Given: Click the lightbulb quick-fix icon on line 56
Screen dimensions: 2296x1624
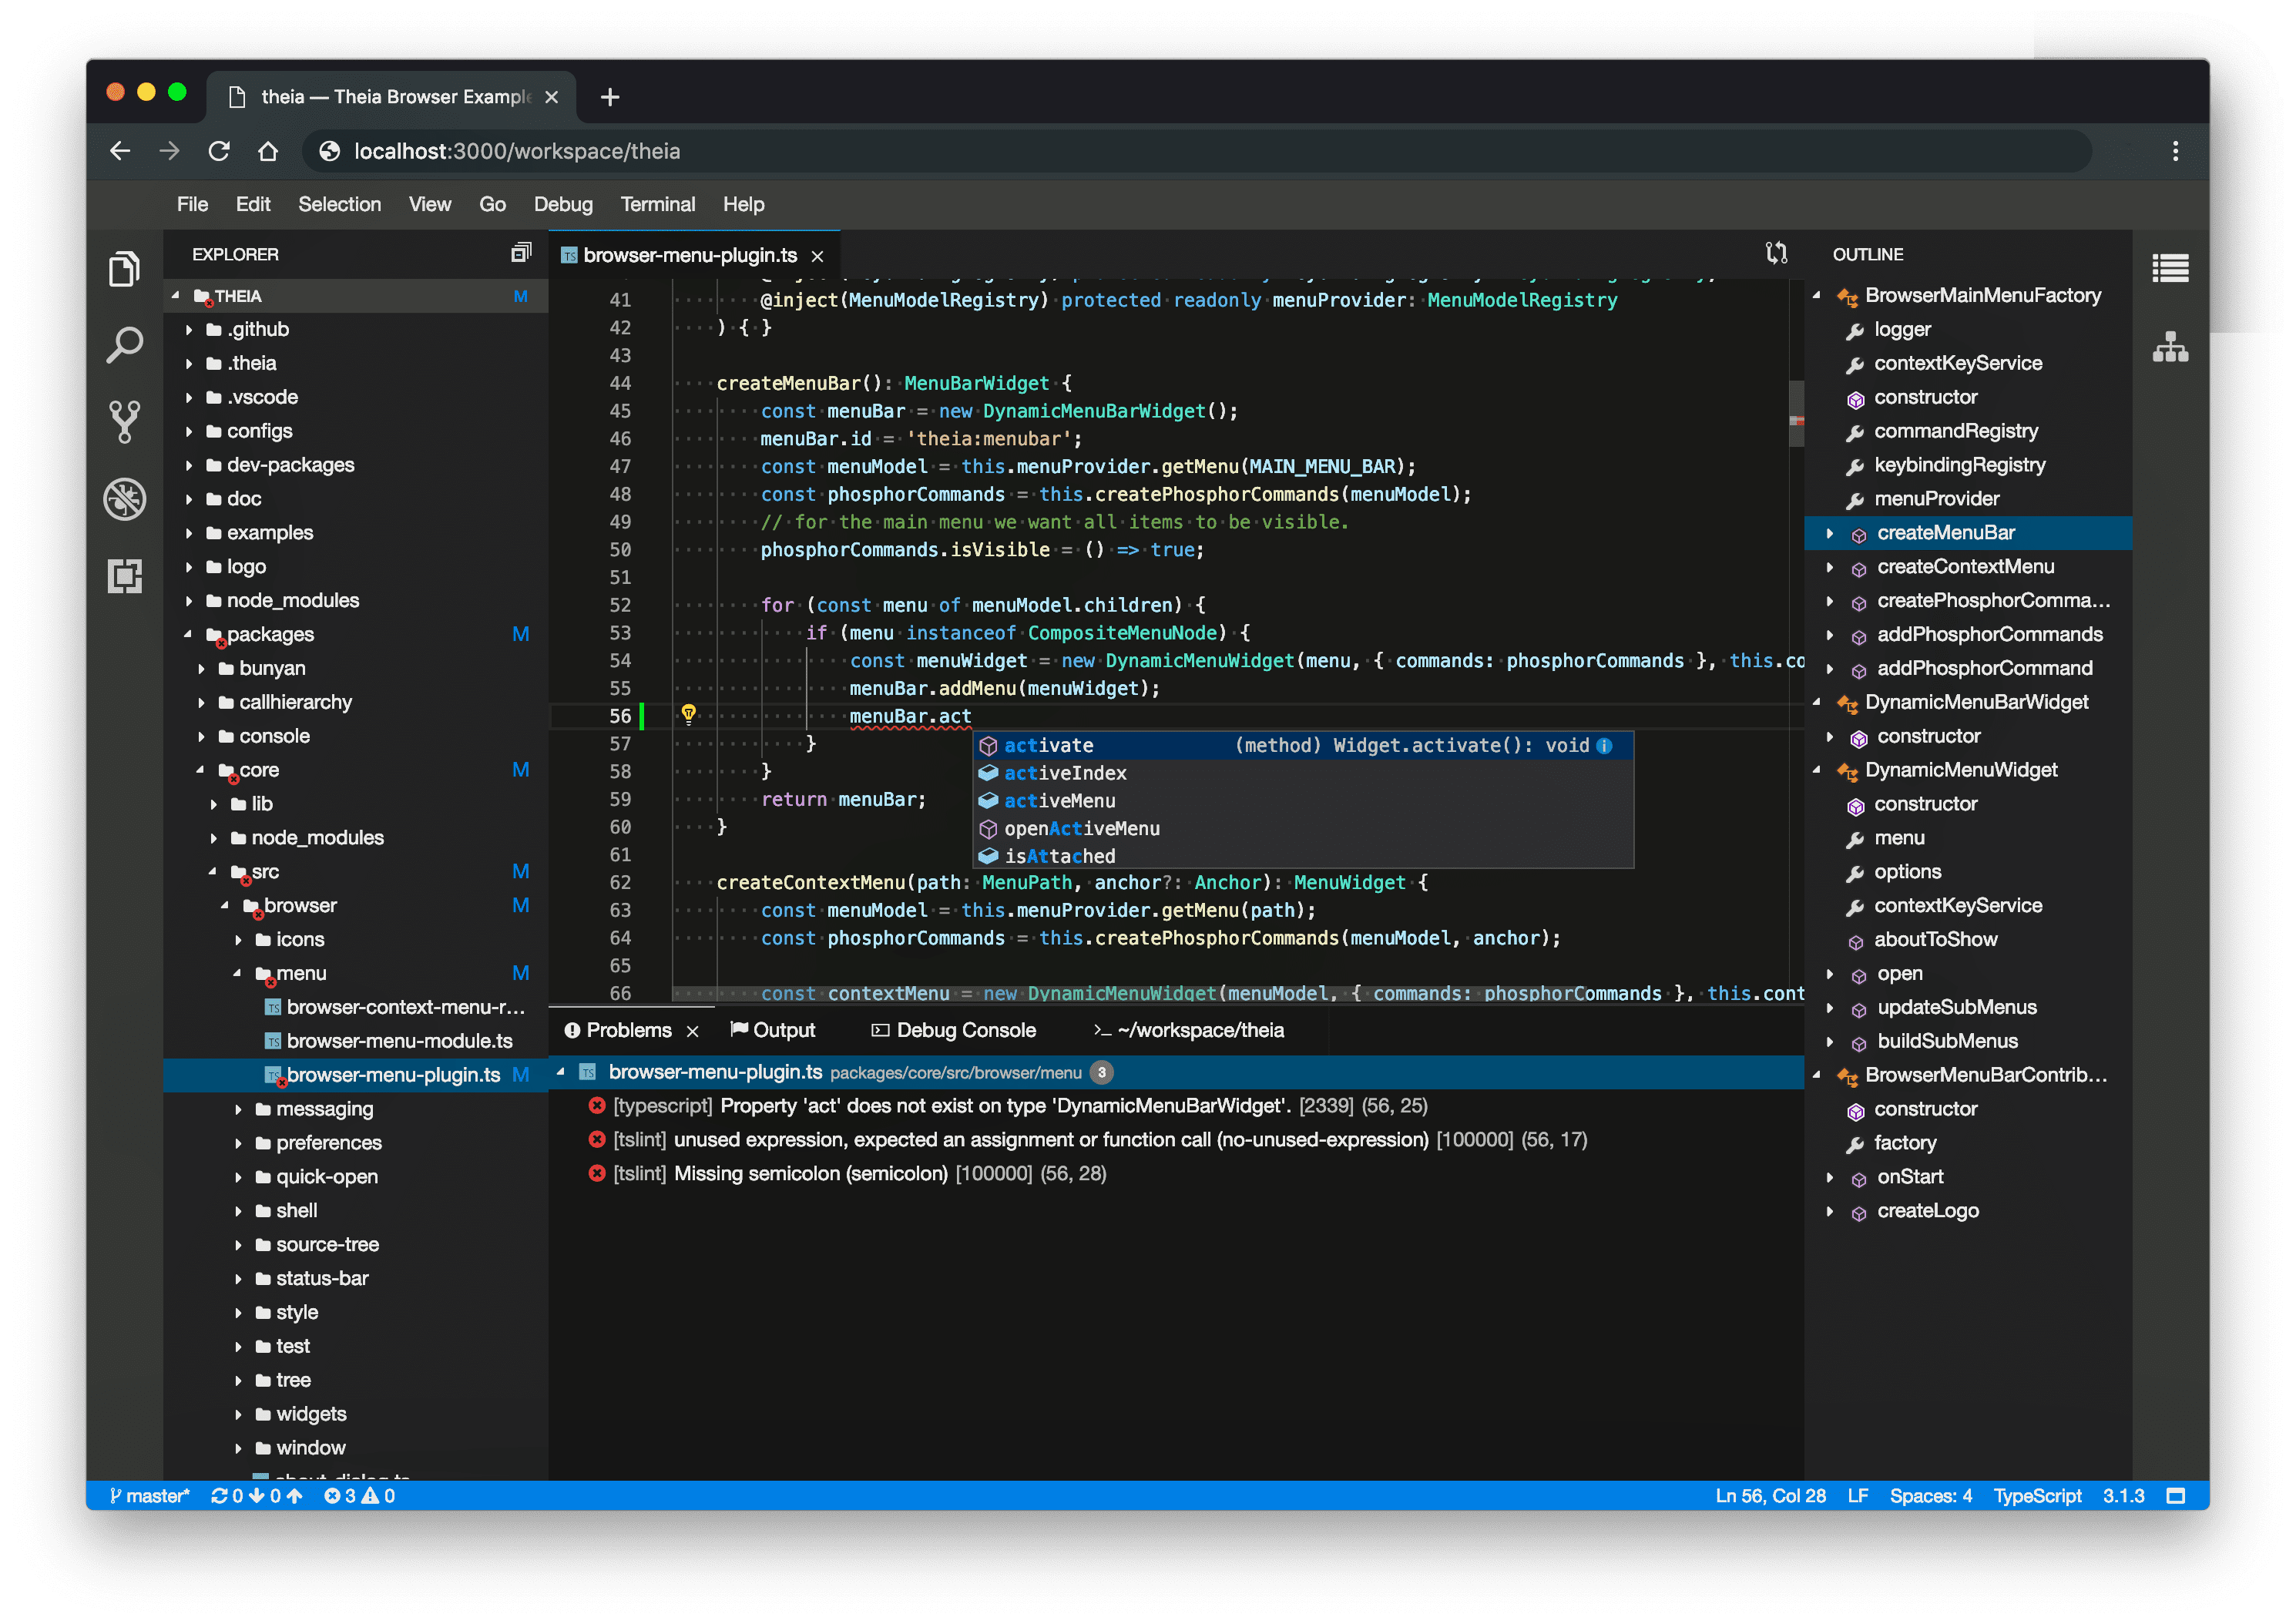Looking at the screenshot, I should tap(688, 714).
